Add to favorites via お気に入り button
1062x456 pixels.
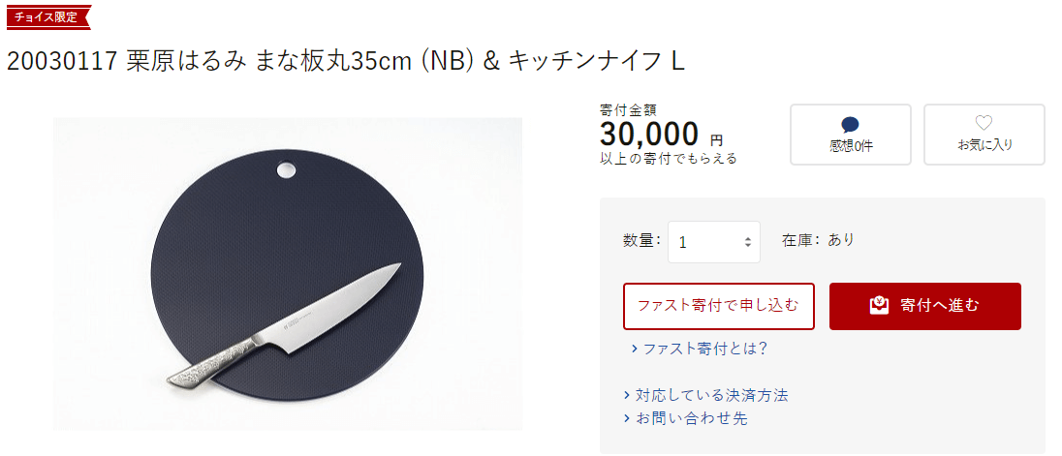click(984, 135)
